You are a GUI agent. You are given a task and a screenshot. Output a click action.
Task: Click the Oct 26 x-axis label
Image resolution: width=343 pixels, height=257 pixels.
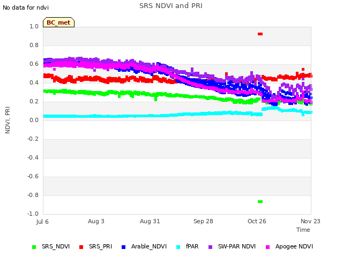257,221
